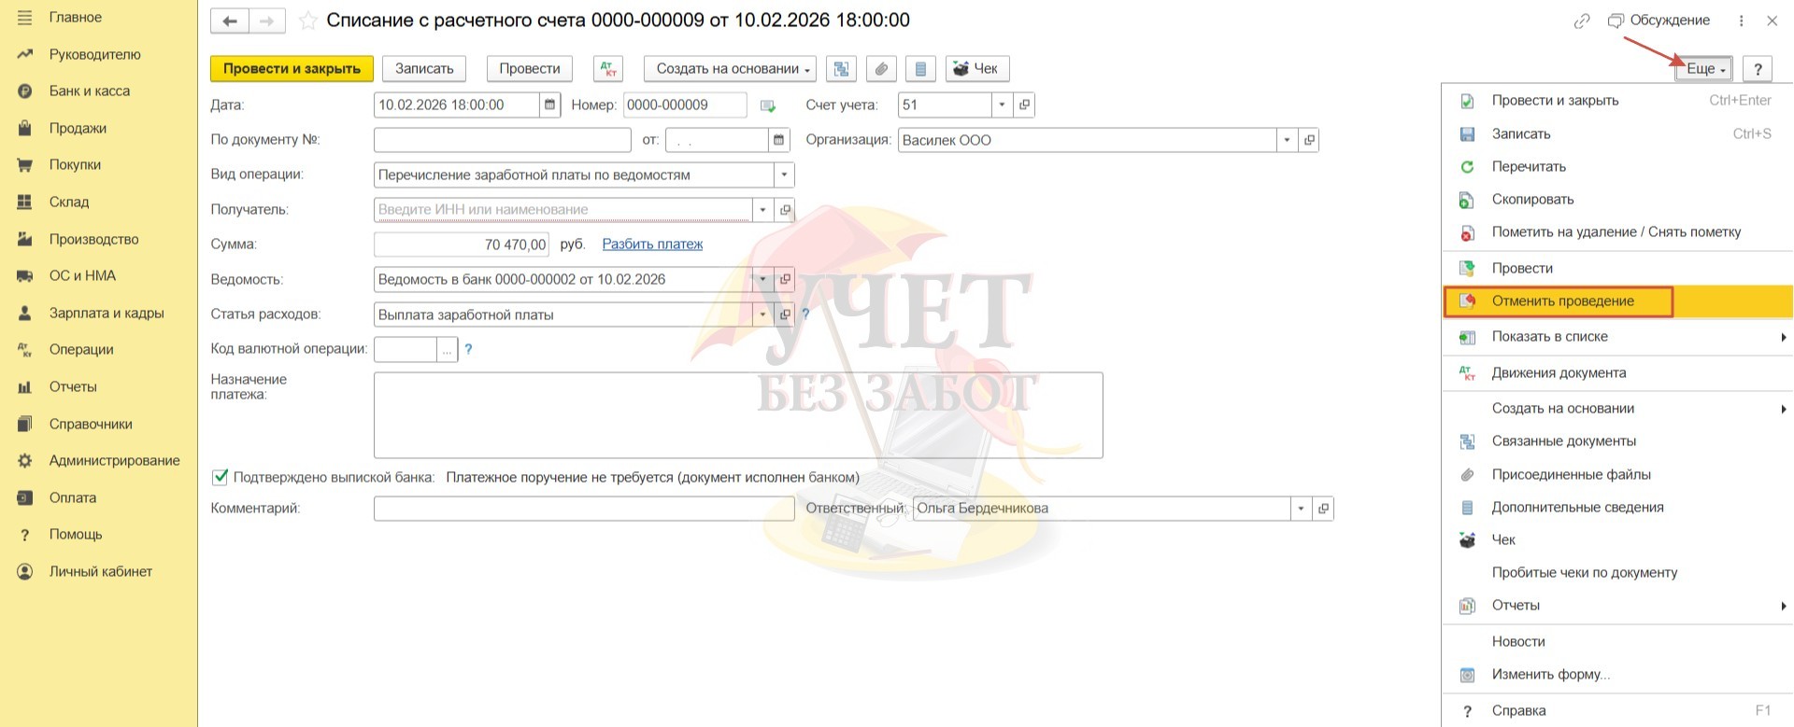Click the Чек toolbar button
The image size is (1794, 727).
click(x=977, y=68)
